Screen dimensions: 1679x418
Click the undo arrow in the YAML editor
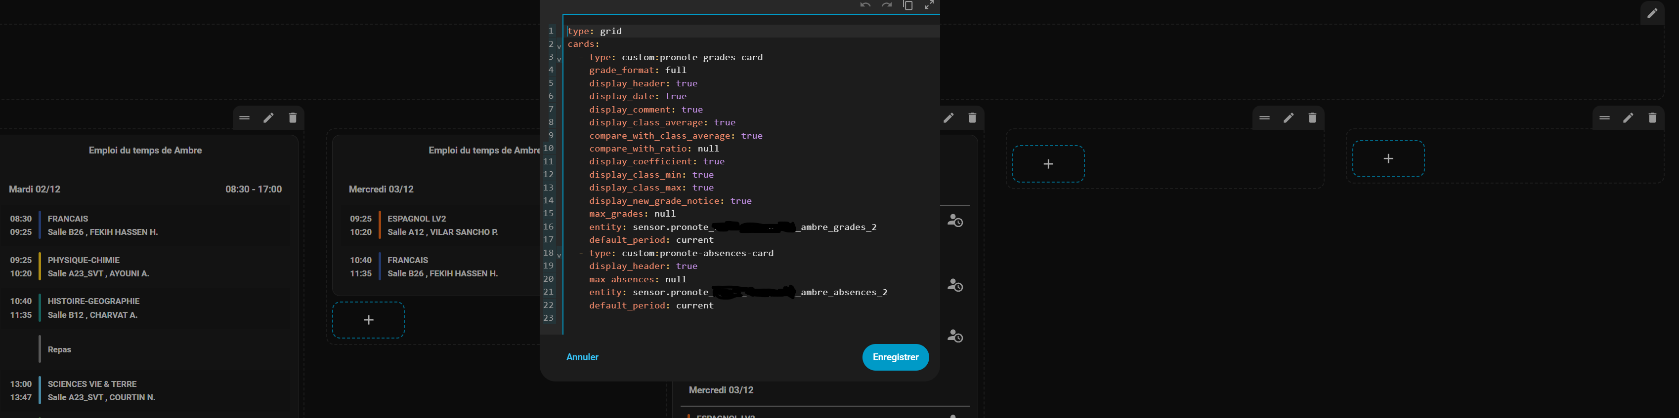click(x=865, y=6)
